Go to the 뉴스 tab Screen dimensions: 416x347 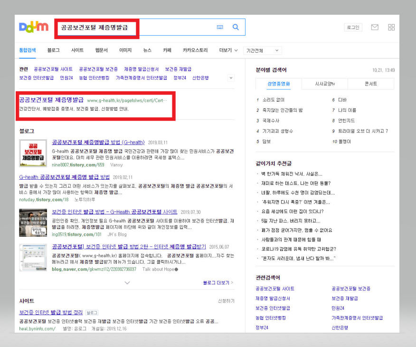(x=147, y=50)
